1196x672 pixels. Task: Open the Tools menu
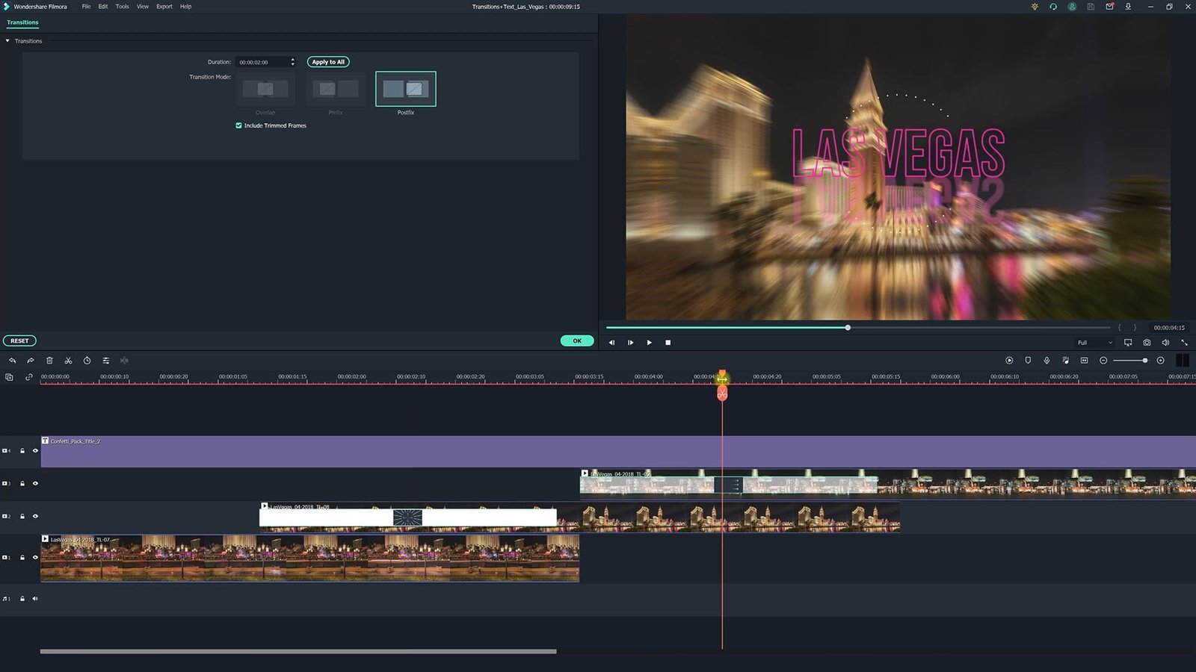click(x=122, y=7)
